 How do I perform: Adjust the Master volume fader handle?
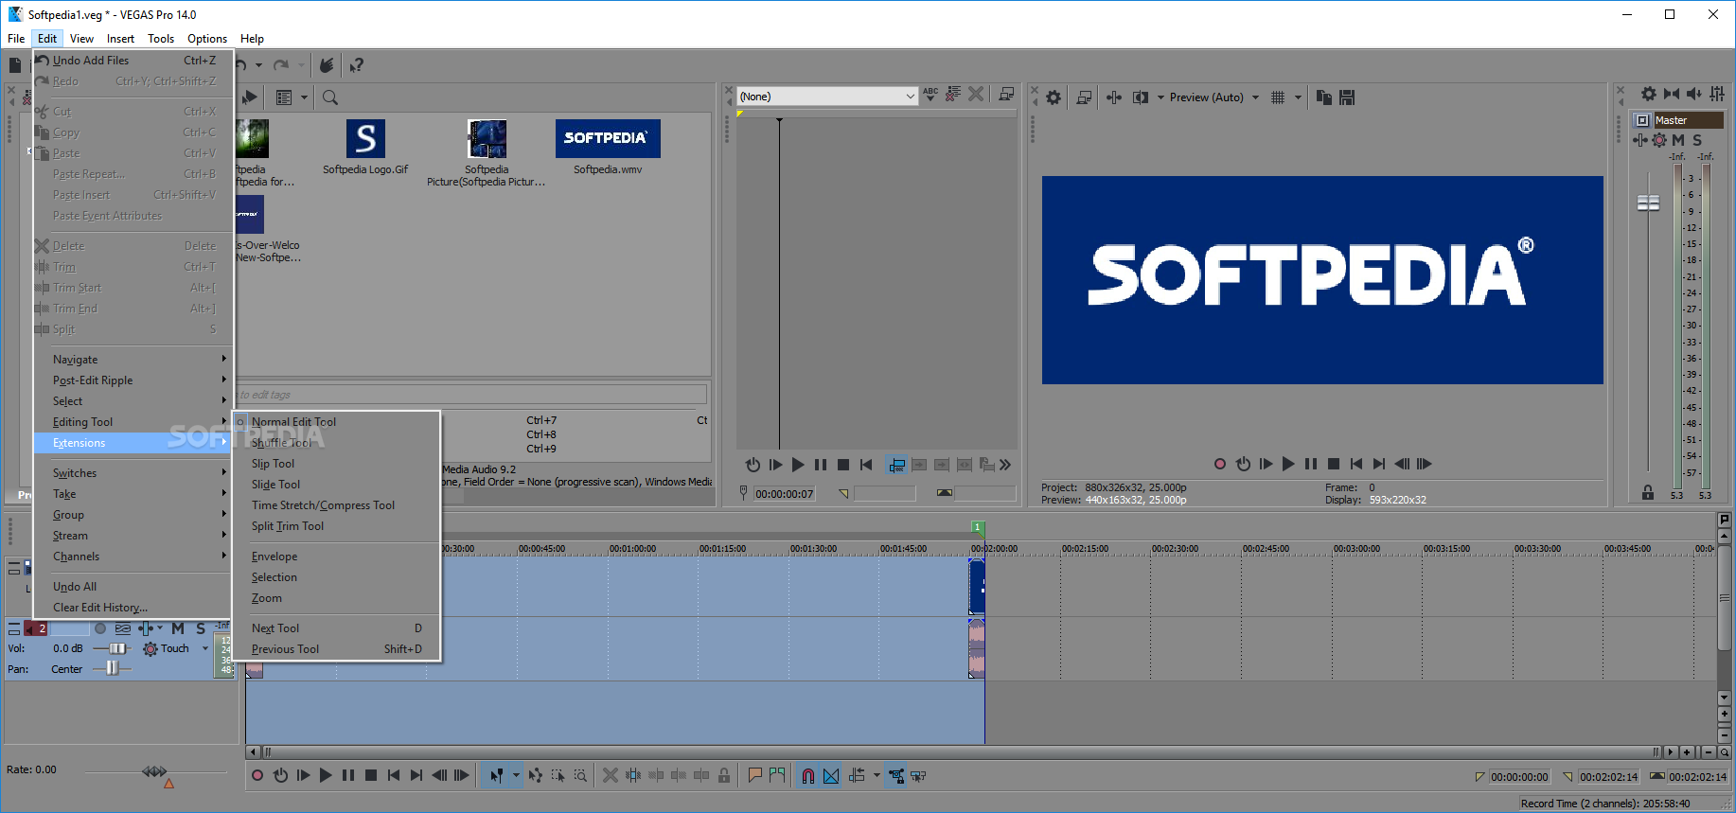click(1648, 203)
